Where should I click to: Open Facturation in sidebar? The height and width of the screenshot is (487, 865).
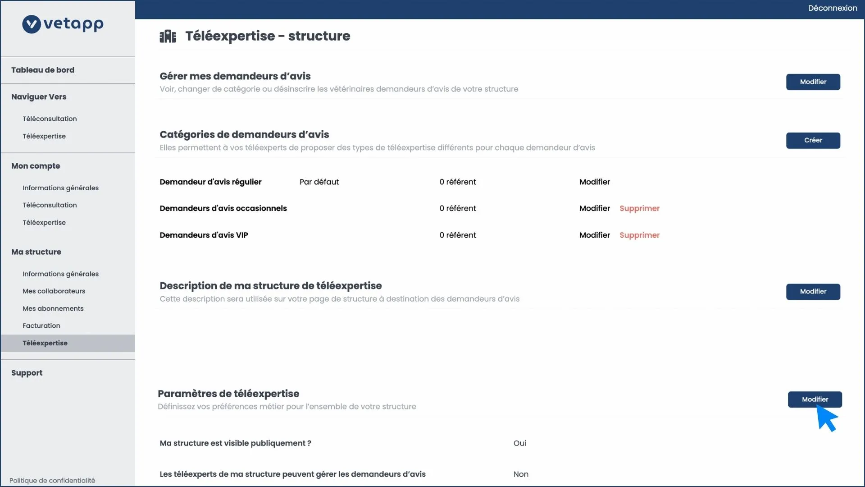pos(41,326)
